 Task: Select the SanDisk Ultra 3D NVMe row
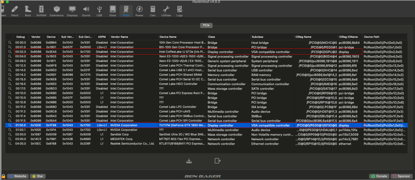click(206, 134)
